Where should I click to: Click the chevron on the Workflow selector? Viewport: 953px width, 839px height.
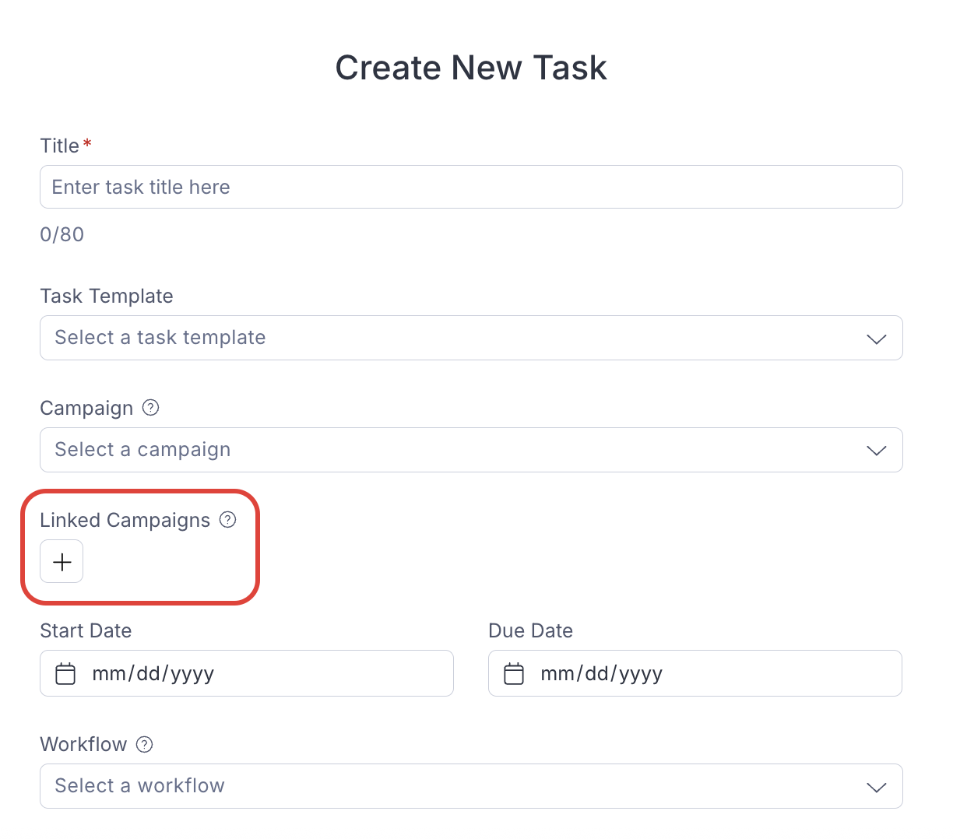pyautogui.click(x=876, y=786)
